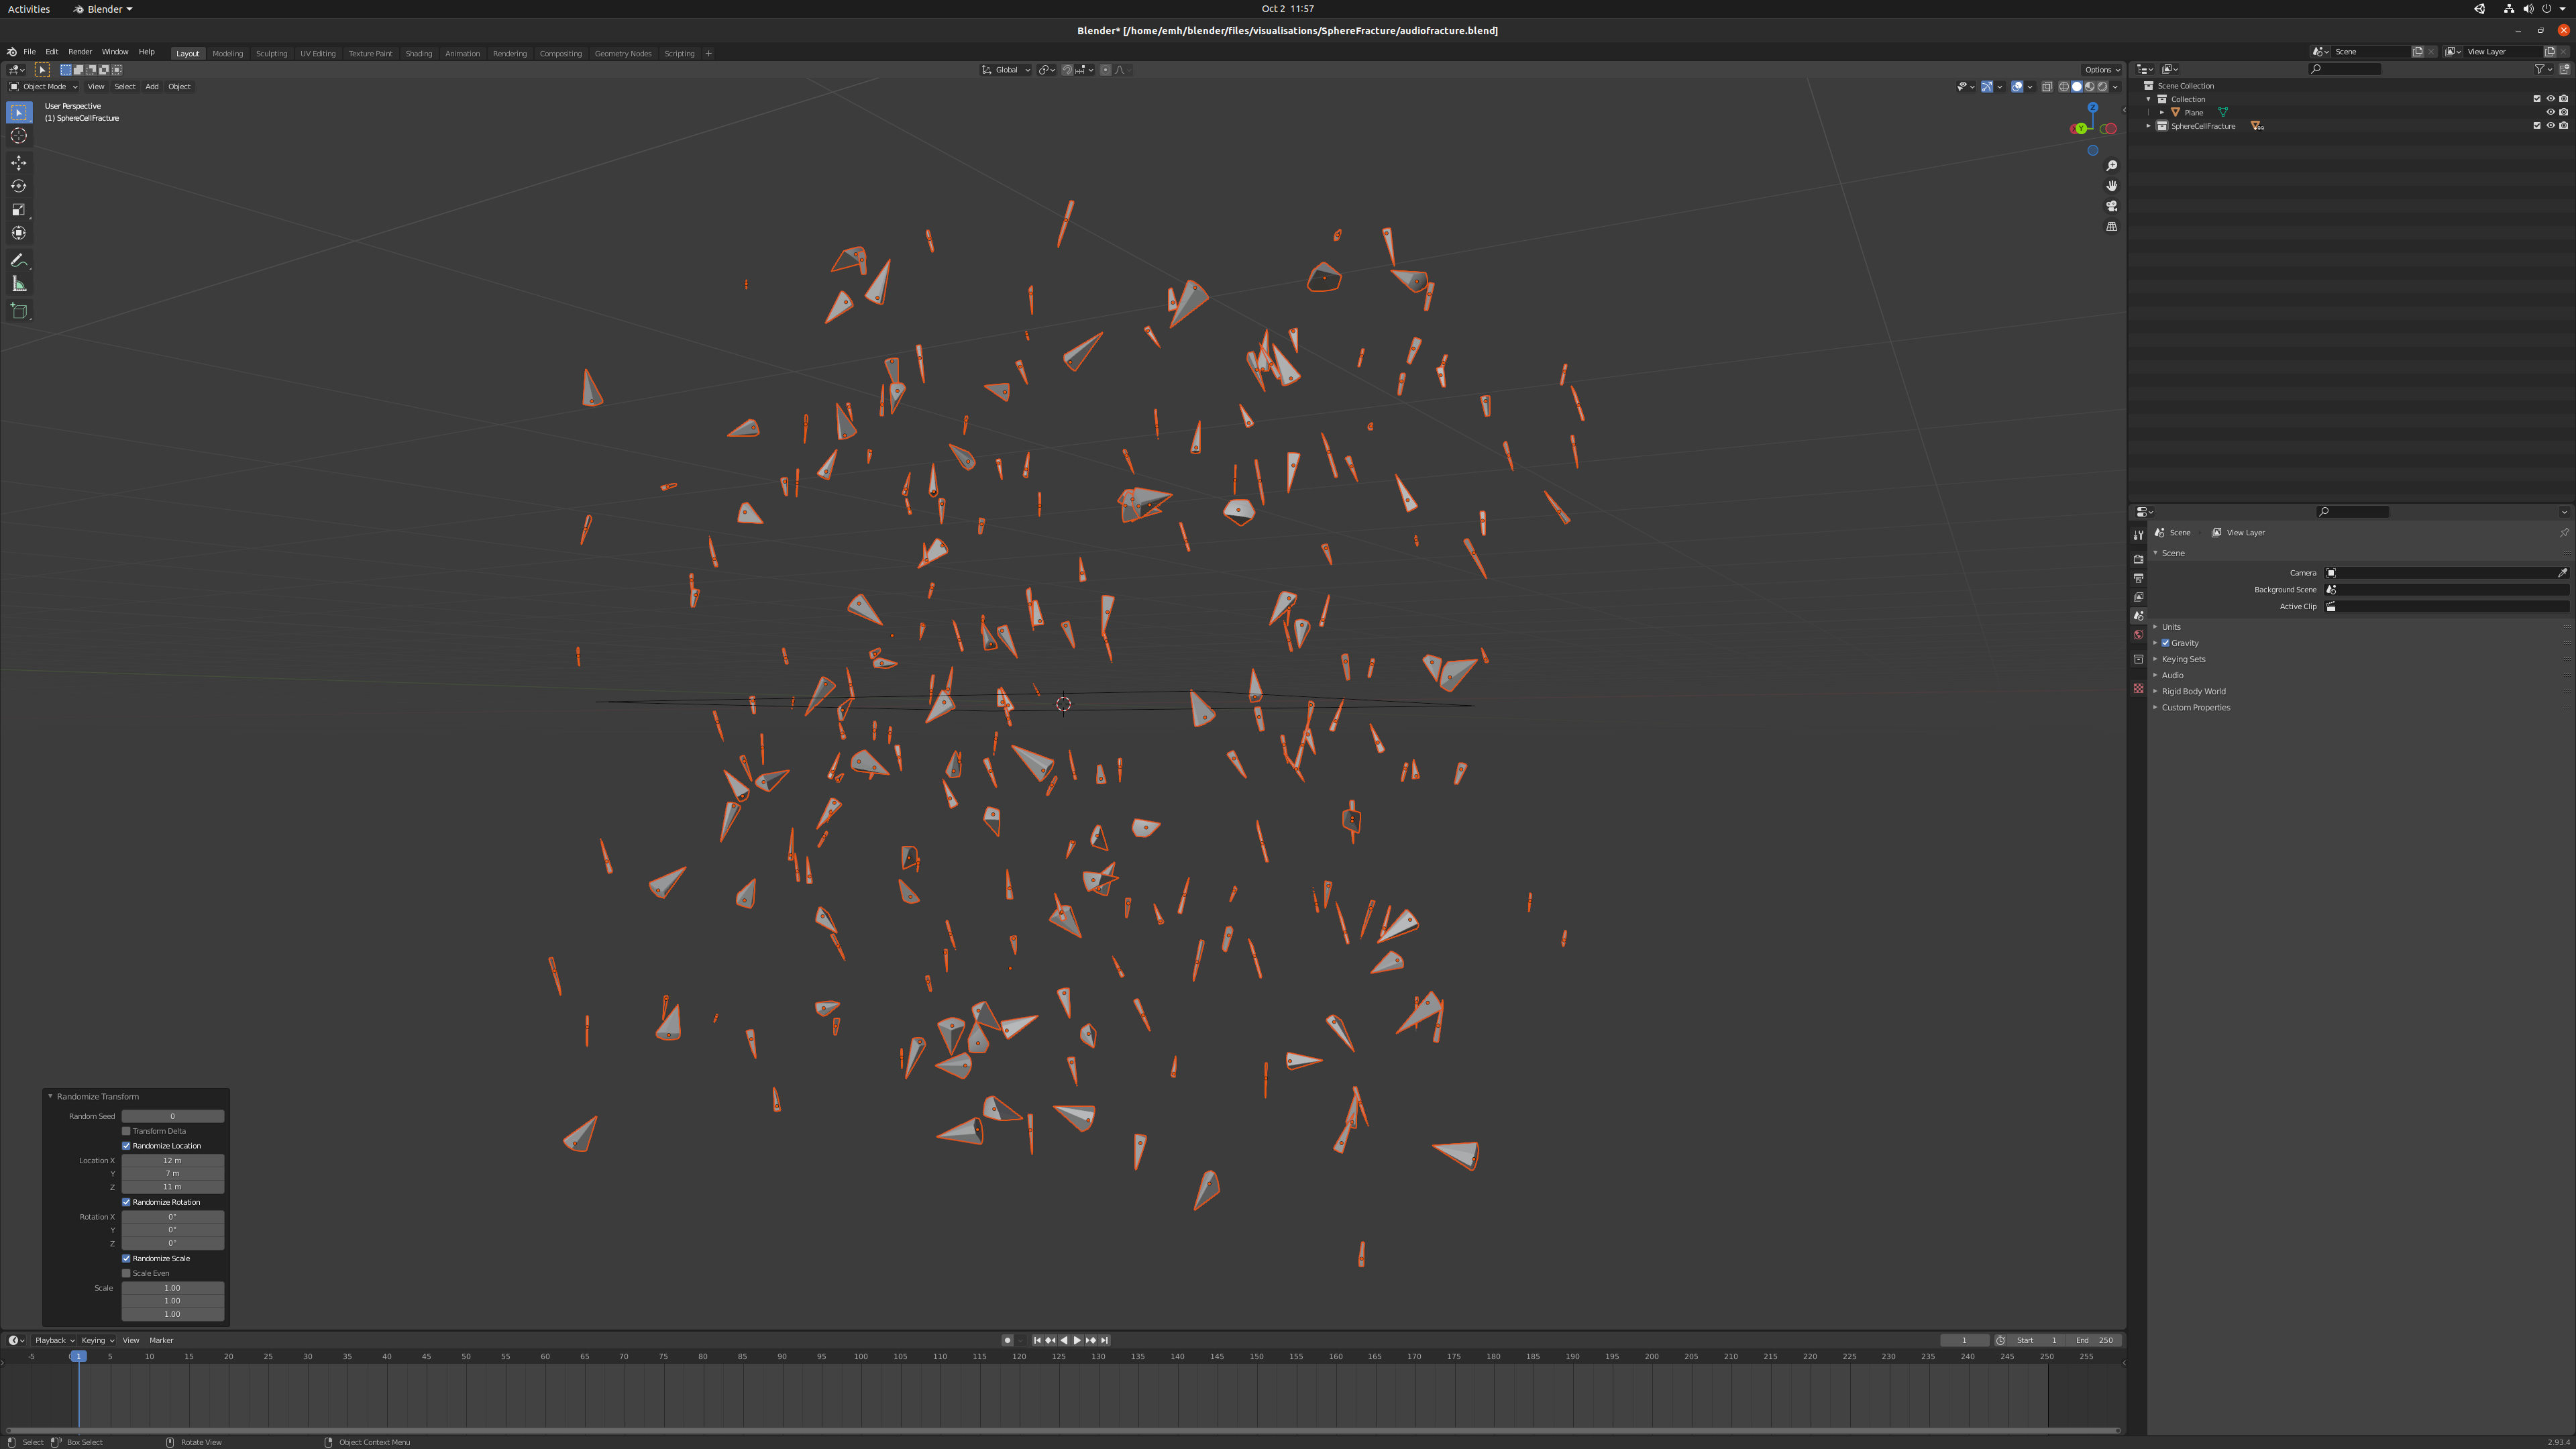Screen dimensions: 2576x1449
Task: Enable the Transform Delta checkbox
Action: [x=126, y=1131]
